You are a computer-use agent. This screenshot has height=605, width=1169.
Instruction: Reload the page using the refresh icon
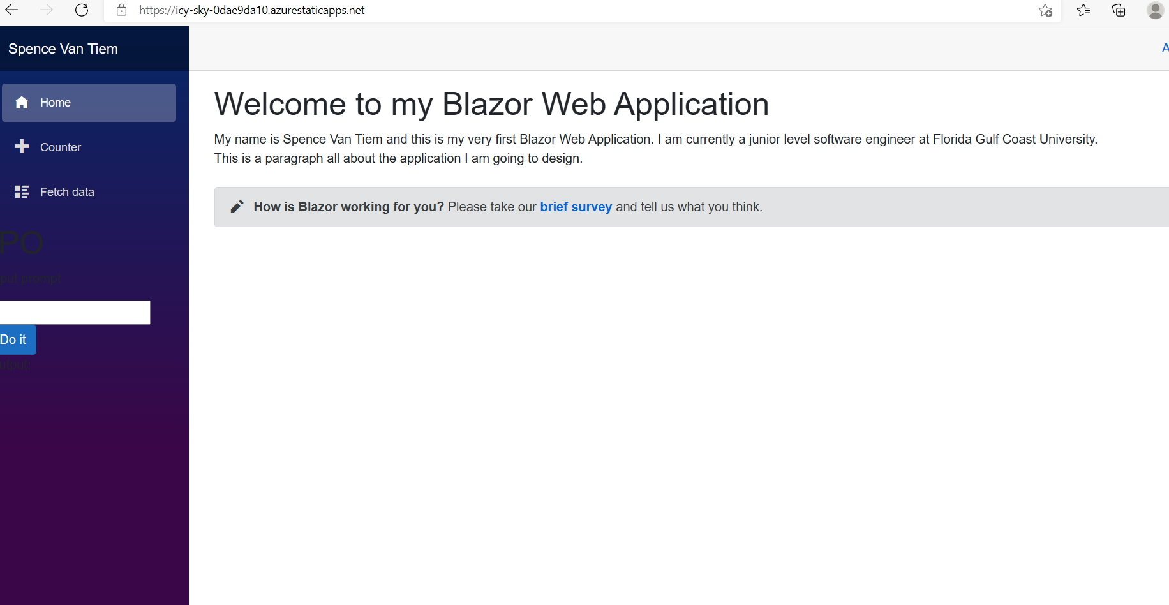(x=82, y=10)
